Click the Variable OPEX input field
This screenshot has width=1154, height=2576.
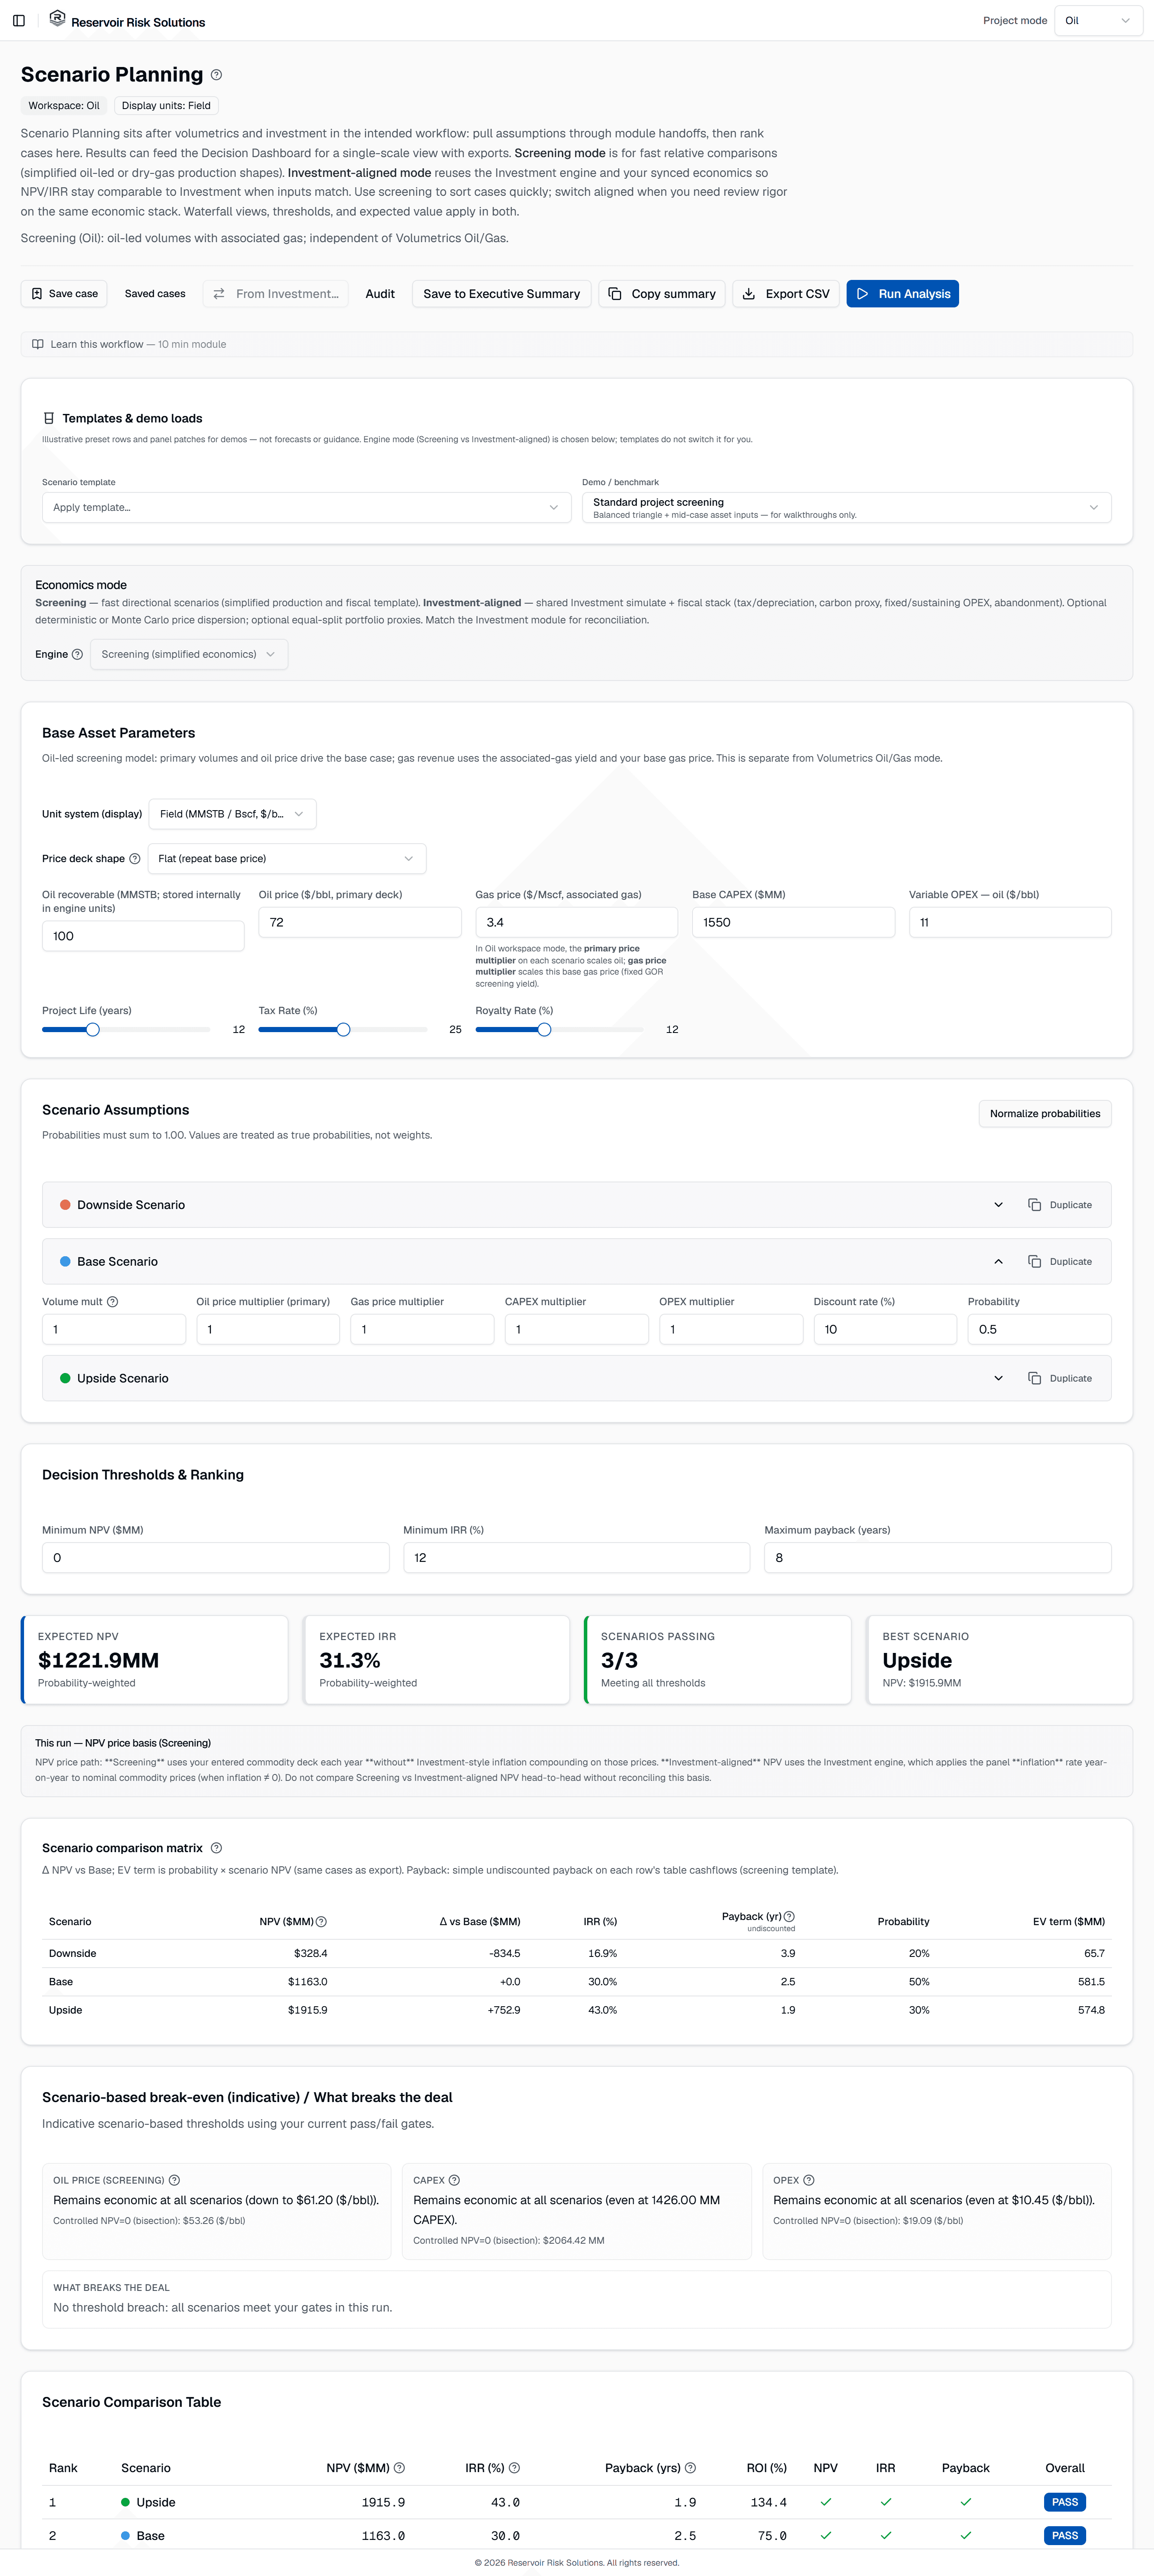click(x=1010, y=922)
